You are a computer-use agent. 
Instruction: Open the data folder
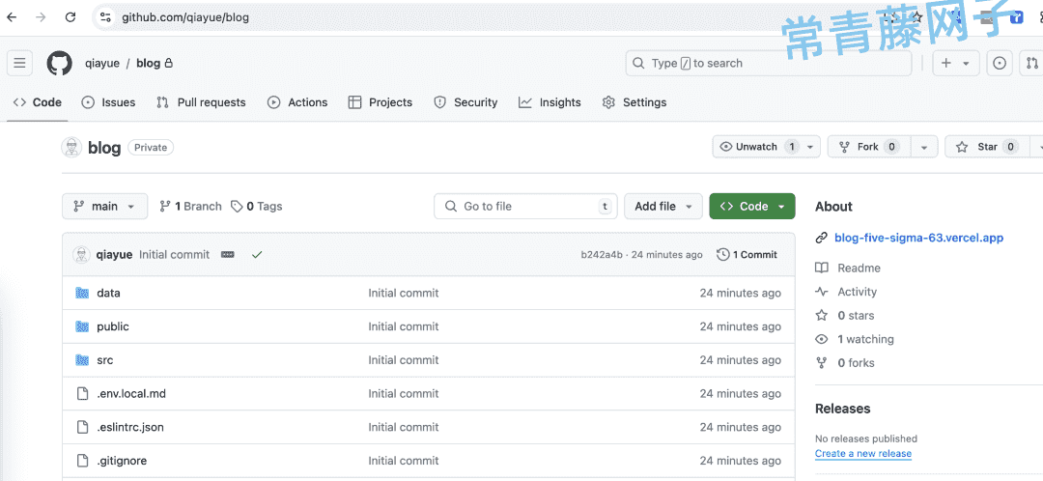point(108,293)
